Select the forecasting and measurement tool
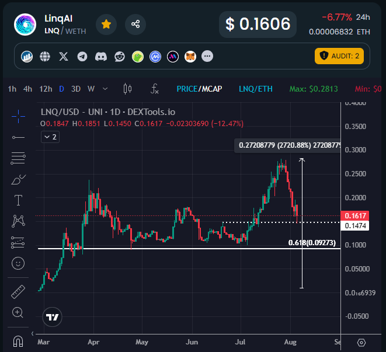 pos(18,242)
